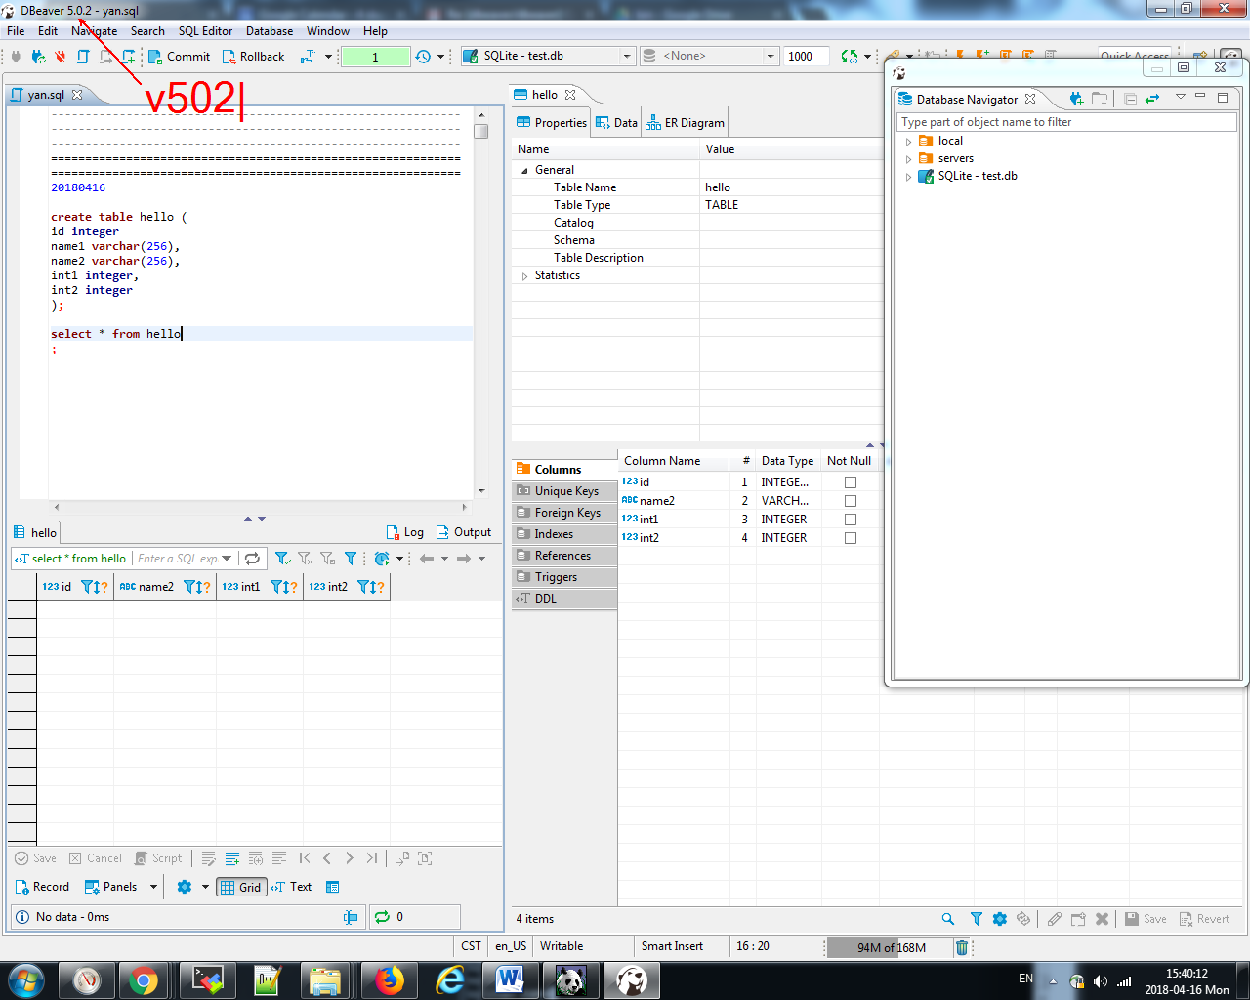The width and height of the screenshot is (1250, 1000).
Task: Switch to the Data tab
Action: (x=616, y=123)
